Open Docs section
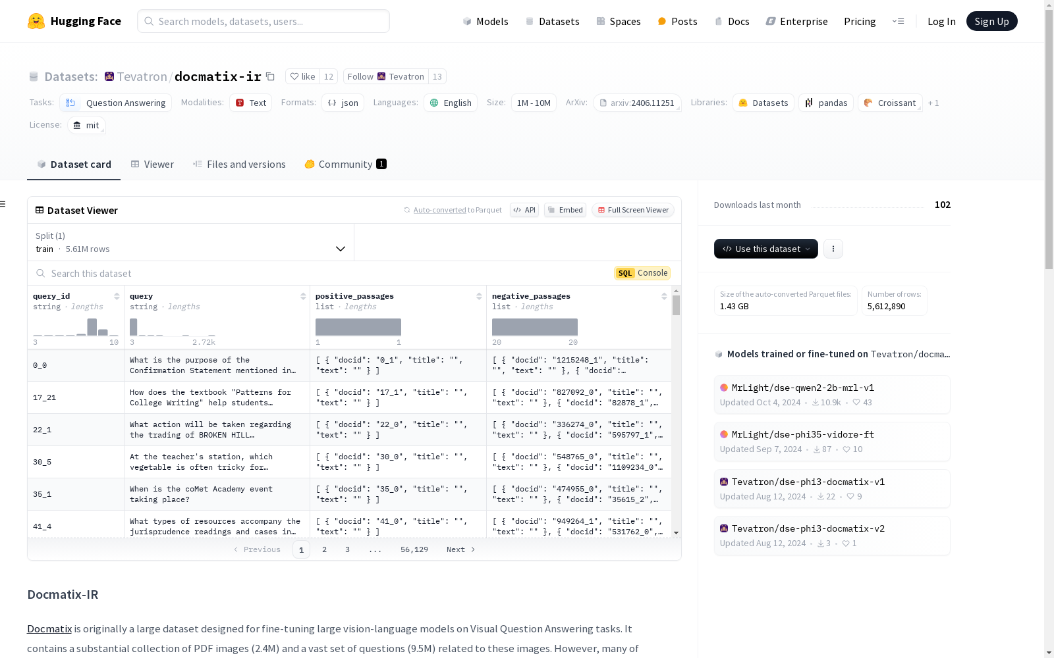This screenshot has width=1054, height=658. (732, 21)
